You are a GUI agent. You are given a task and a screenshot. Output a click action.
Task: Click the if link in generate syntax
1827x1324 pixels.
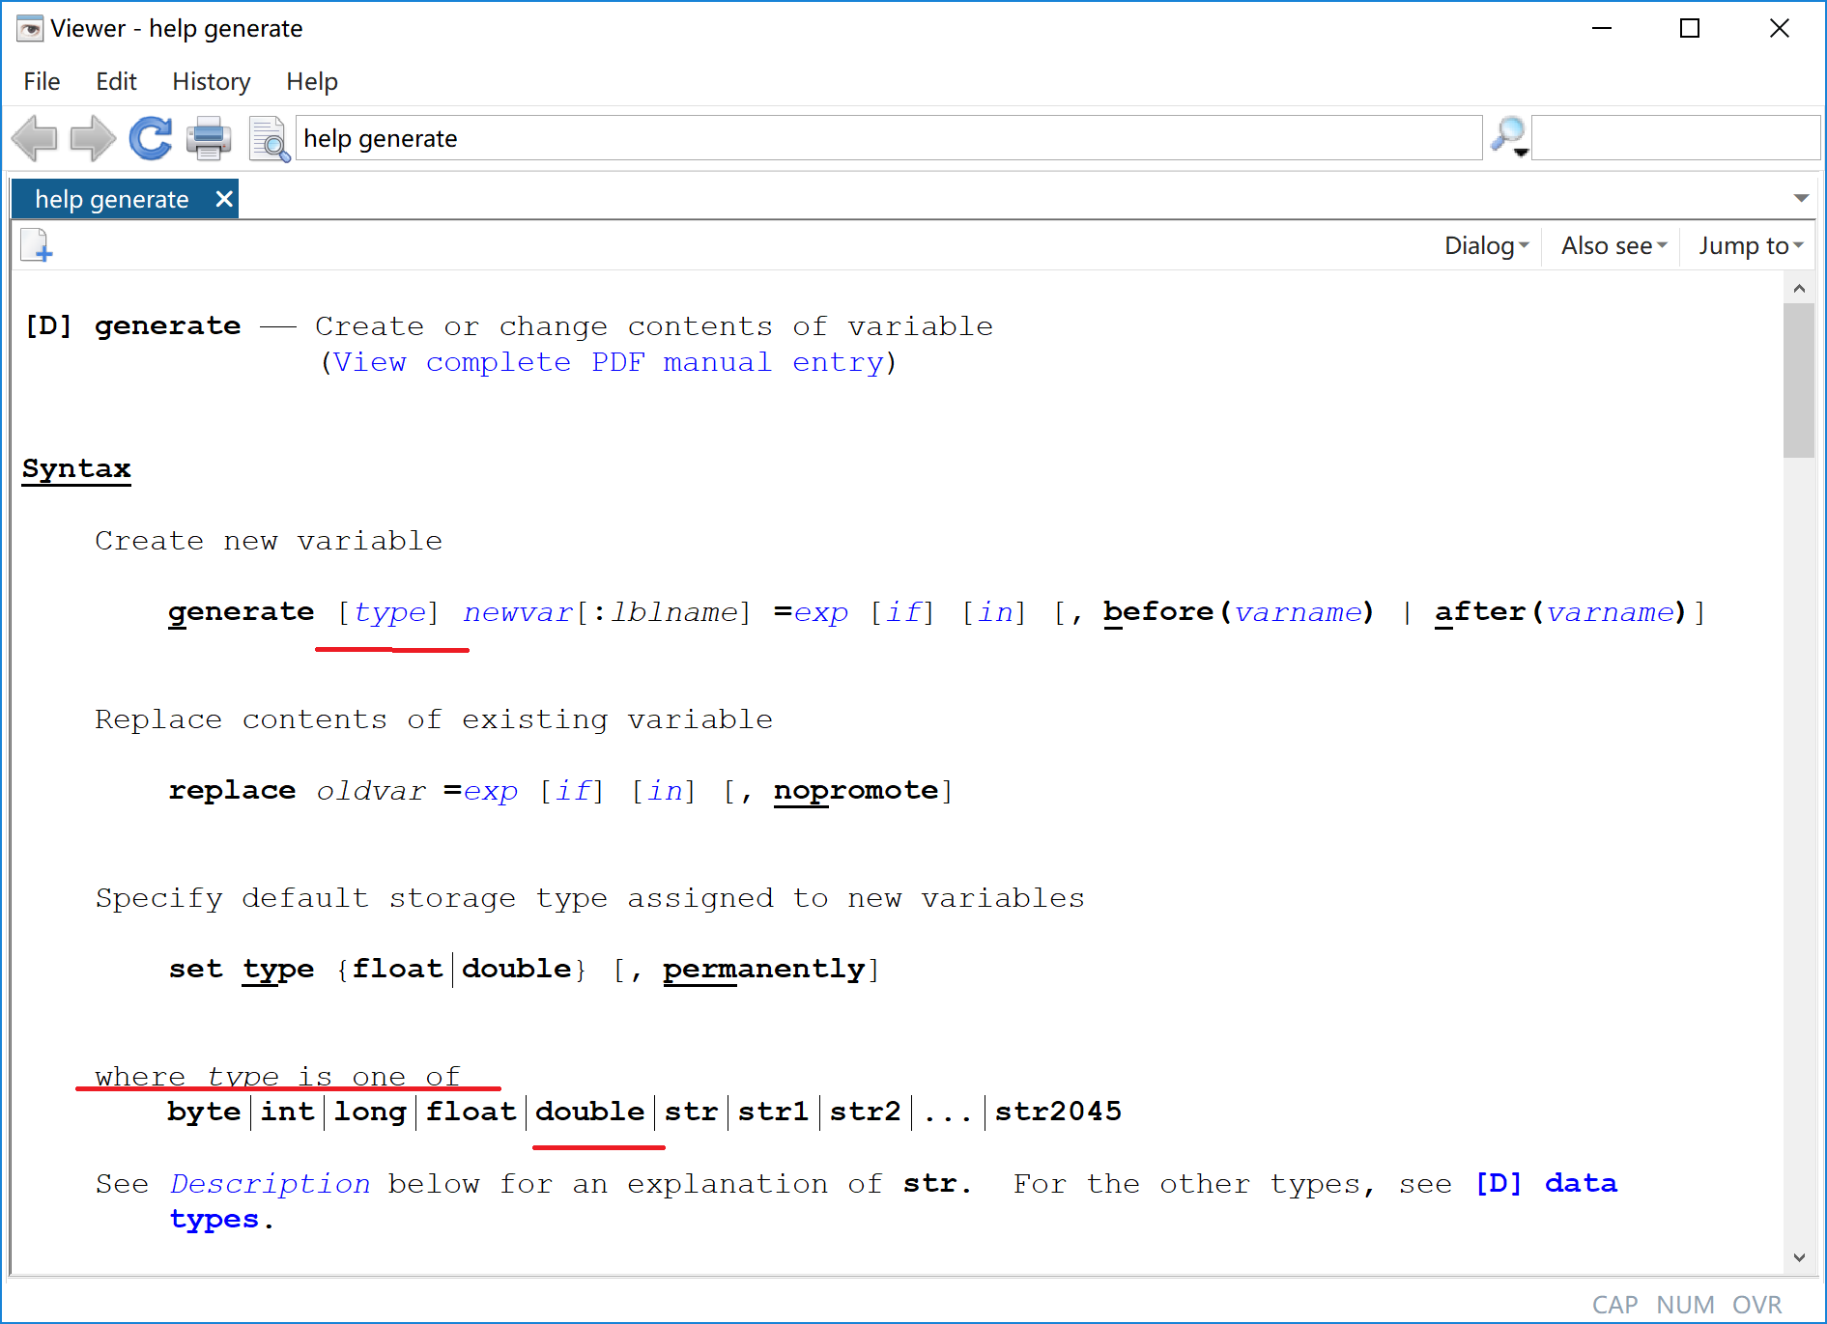[x=903, y=612]
